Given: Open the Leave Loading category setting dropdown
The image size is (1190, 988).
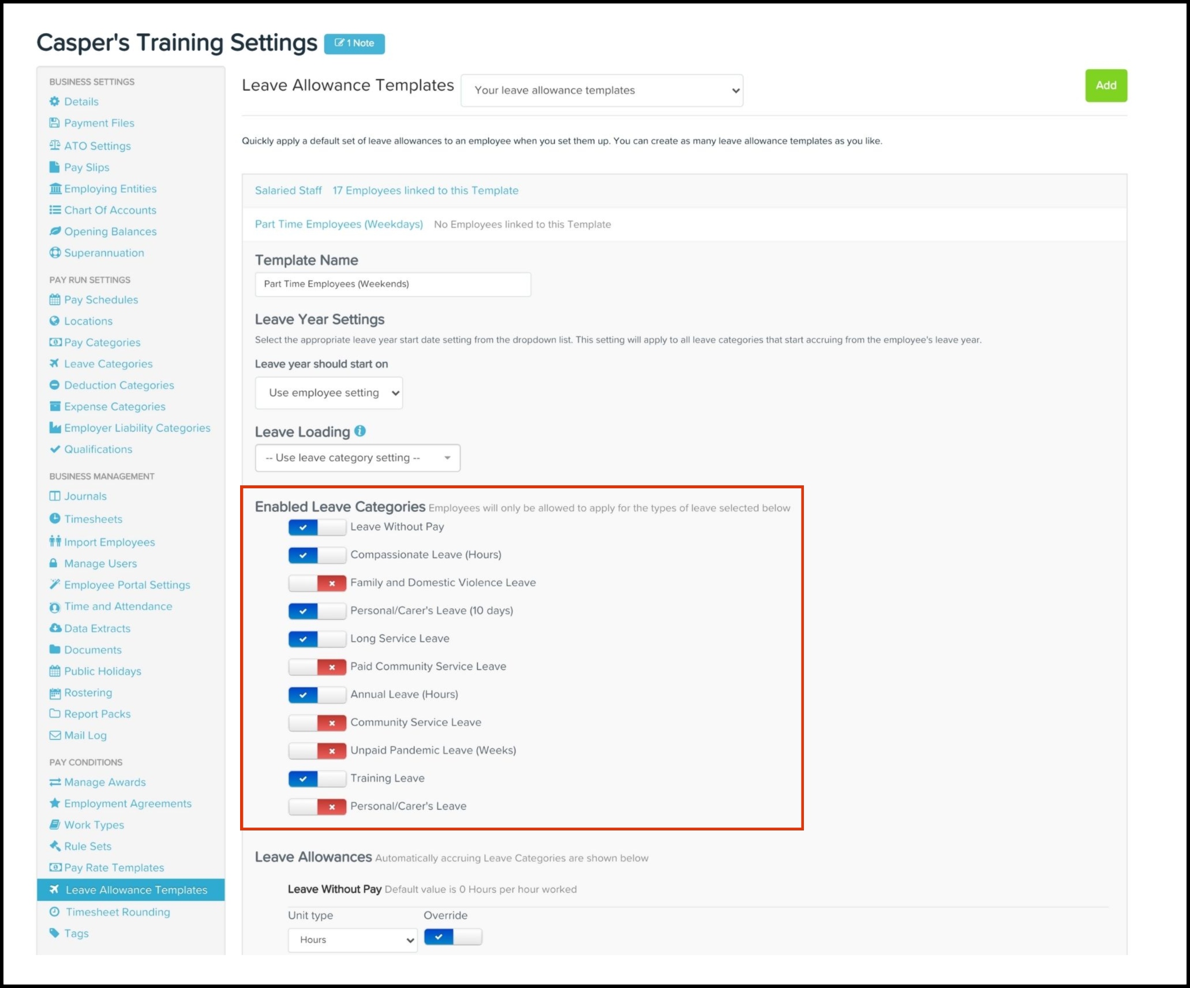Looking at the screenshot, I should click(x=357, y=458).
